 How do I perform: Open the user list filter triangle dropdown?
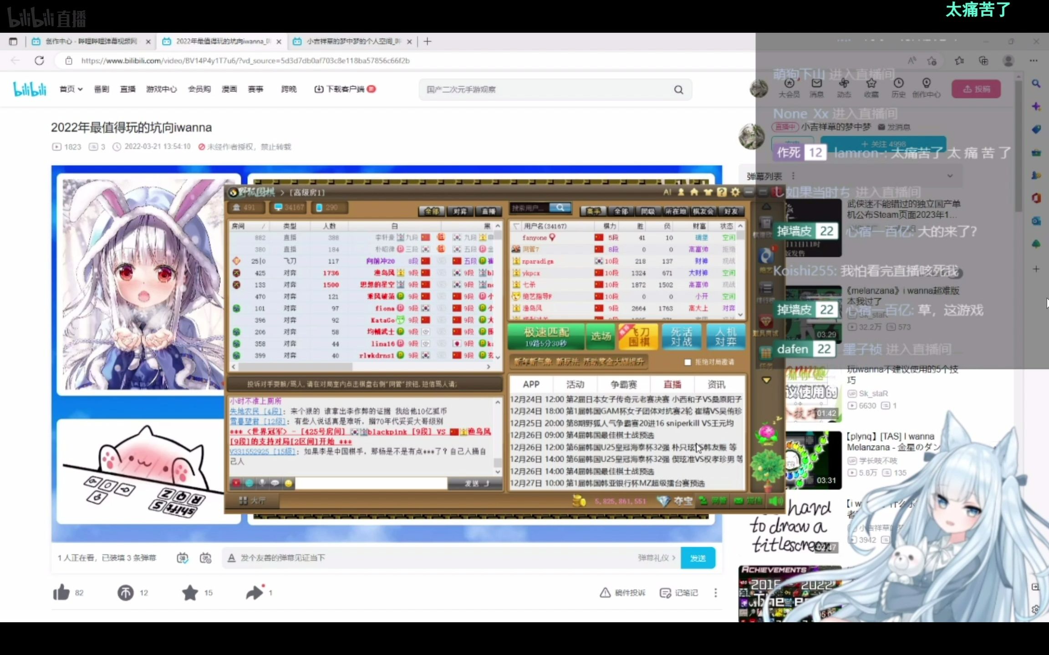point(516,226)
